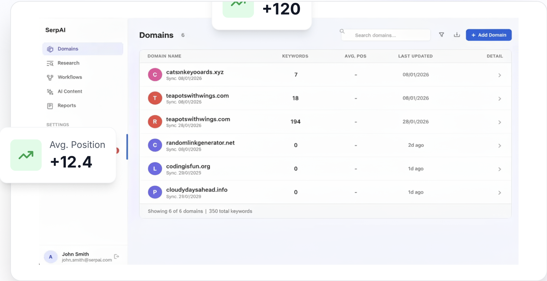The height and width of the screenshot is (281, 547).
Task: Click the red T avatar icon
Action: [x=155, y=98]
